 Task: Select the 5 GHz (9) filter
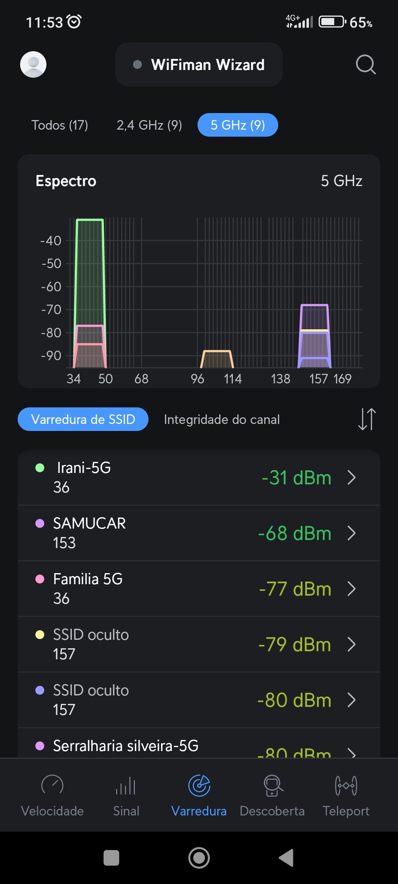(238, 125)
